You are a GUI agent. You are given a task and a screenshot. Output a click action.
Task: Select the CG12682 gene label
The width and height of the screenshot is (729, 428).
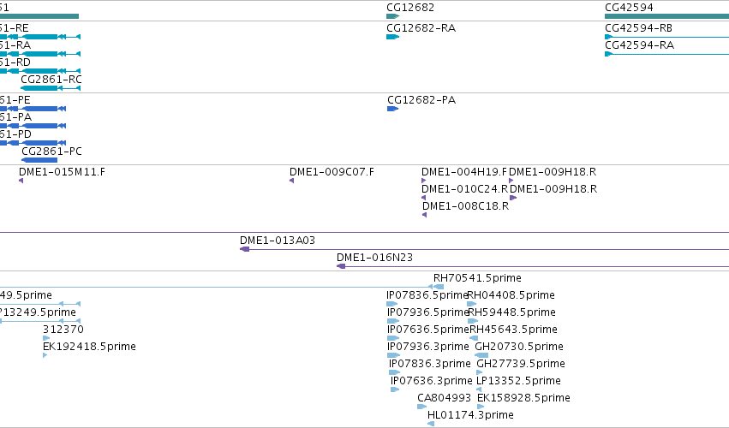click(410, 8)
